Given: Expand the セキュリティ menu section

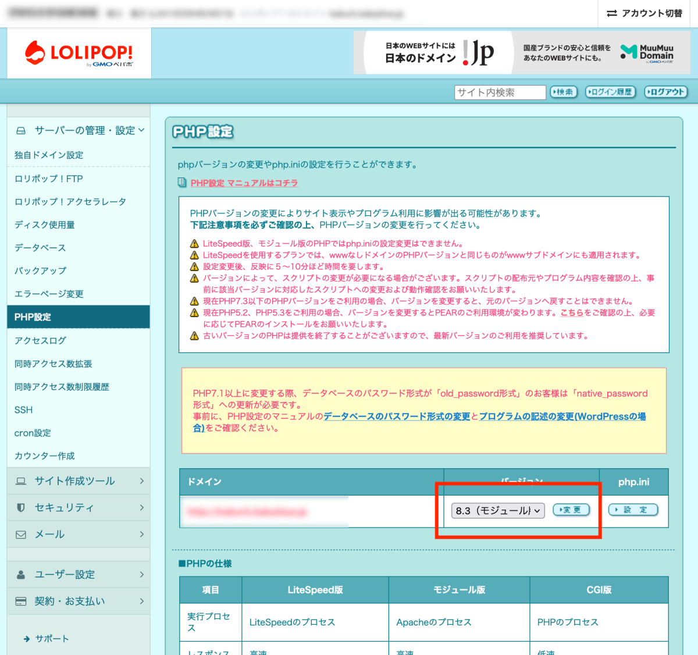Looking at the screenshot, I should (x=141, y=508).
